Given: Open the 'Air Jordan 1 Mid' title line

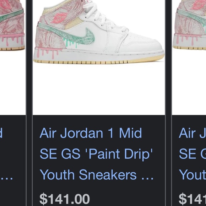Looking at the screenshot, I should pyautogui.click(x=91, y=133).
